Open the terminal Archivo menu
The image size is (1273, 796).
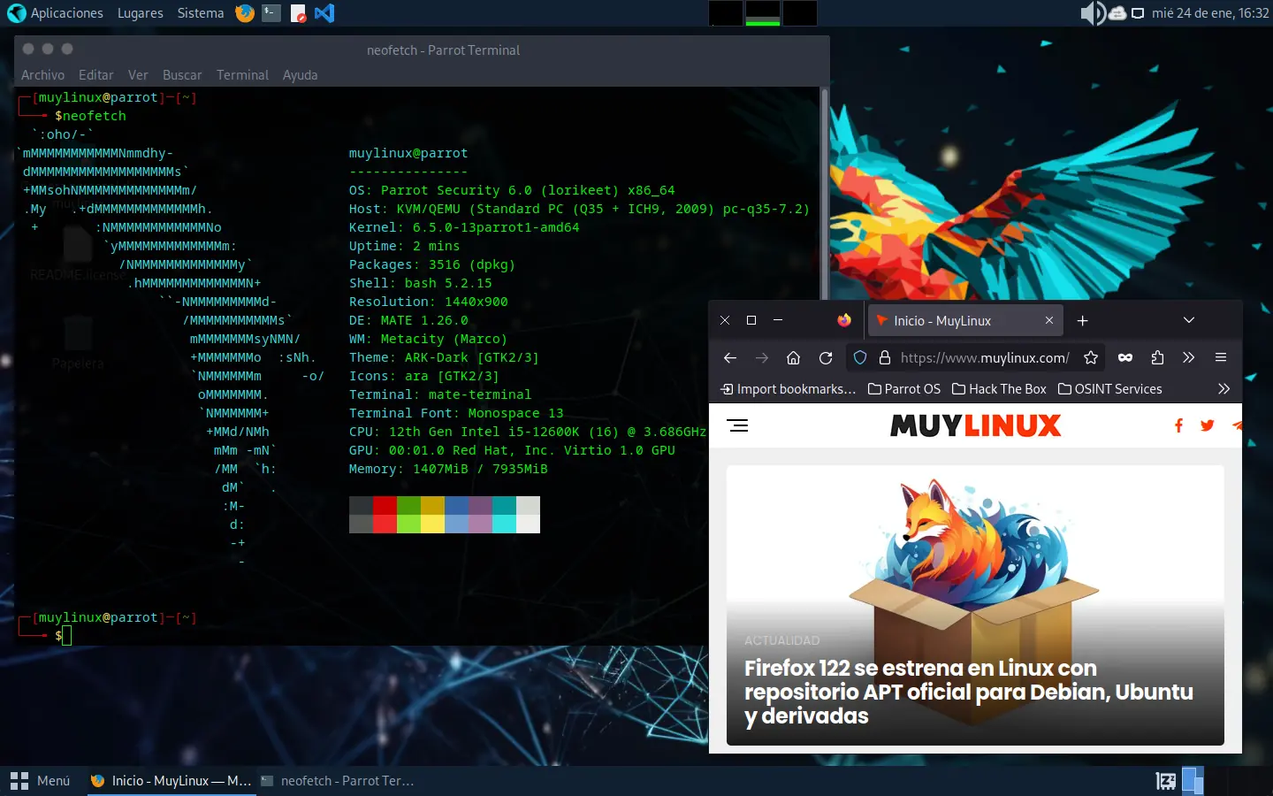click(42, 75)
